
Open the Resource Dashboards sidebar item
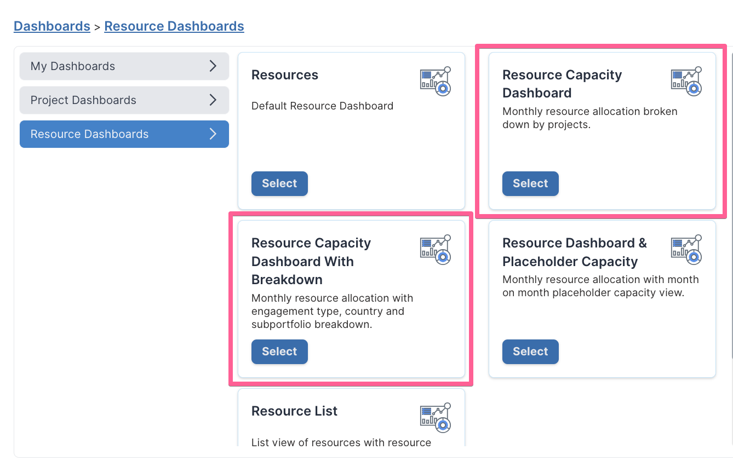coord(124,134)
